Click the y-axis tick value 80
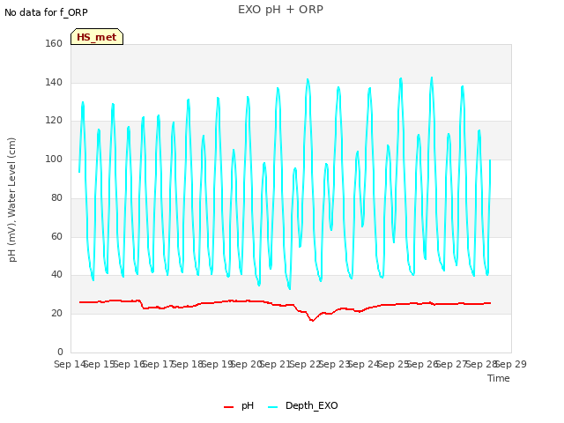This screenshot has height=423, width=564. click(56, 197)
